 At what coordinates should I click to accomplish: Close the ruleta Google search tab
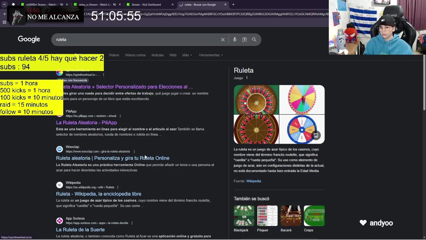[225, 5]
